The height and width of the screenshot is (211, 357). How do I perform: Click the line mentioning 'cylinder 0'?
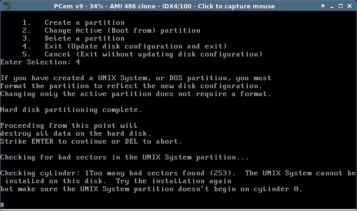[x=151, y=189]
